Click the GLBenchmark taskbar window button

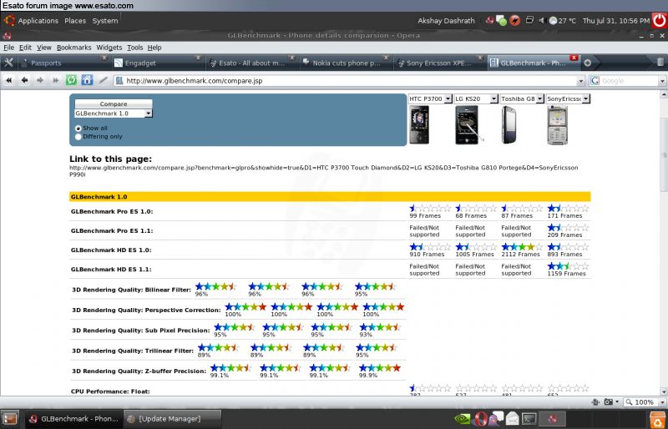[73, 419]
